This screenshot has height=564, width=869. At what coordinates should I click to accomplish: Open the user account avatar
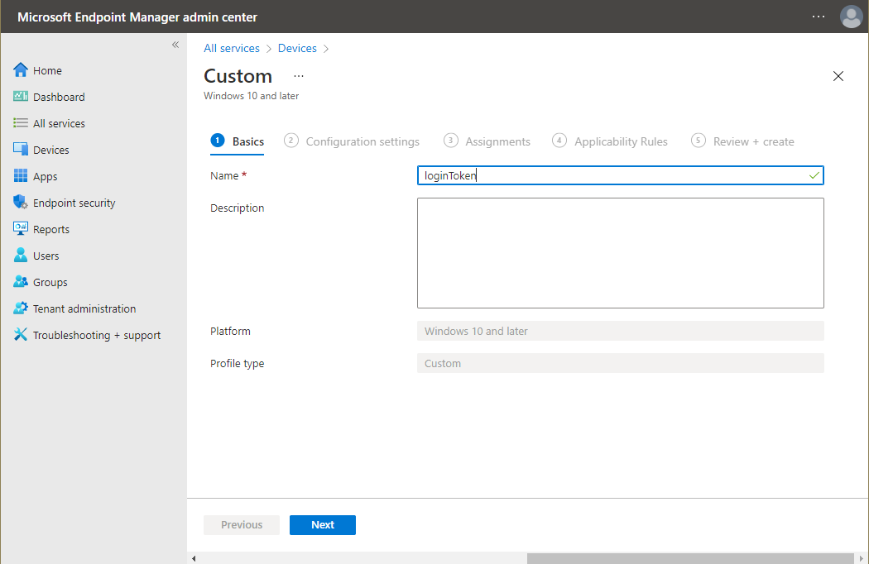(x=851, y=17)
